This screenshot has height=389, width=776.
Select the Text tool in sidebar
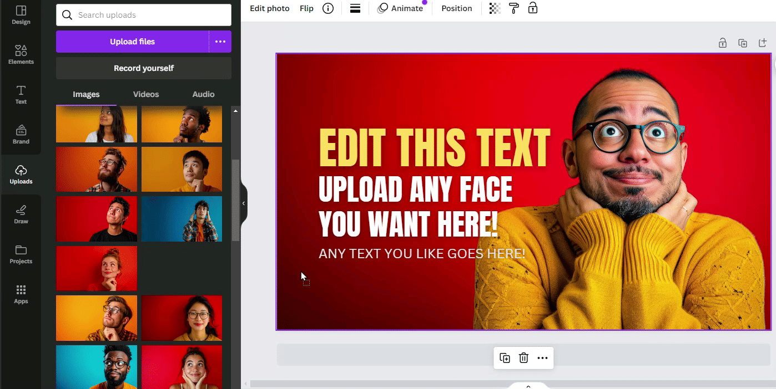coord(21,95)
